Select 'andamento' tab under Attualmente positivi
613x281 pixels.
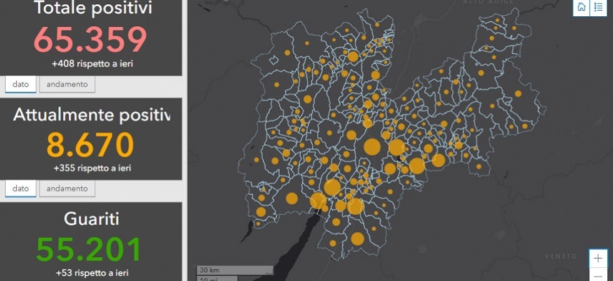[67, 189]
